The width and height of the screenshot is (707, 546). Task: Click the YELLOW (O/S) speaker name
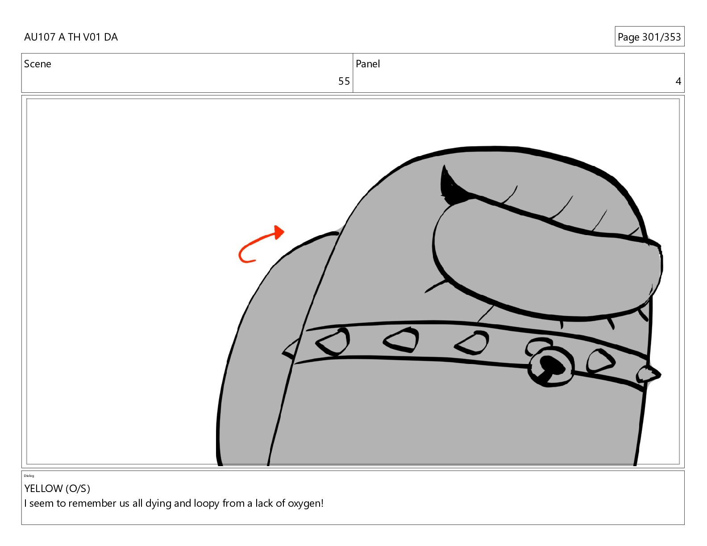(57, 488)
